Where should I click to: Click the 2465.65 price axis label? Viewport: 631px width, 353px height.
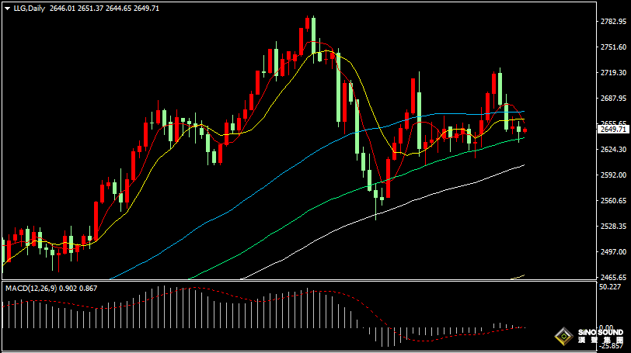[613, 278]
